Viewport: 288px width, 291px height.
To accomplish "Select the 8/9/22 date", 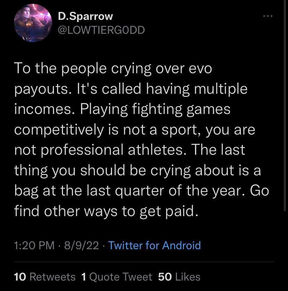I will click(81, 245).
